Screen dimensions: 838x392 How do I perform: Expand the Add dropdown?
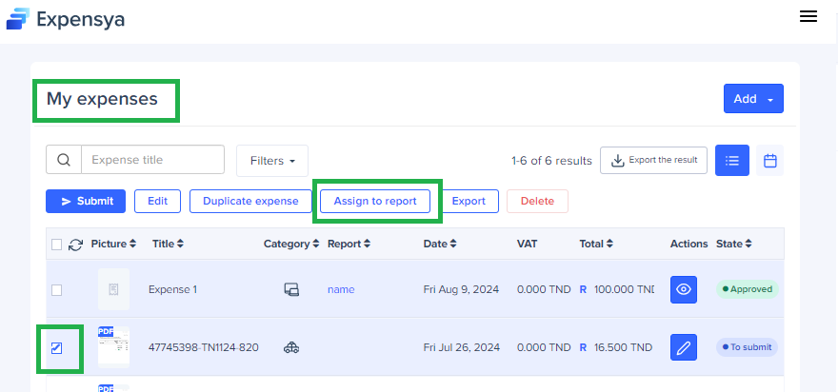coord(753,99)
